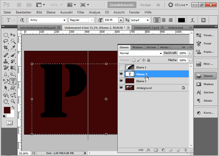Delete layer using the trash icon
219x156 pixels.
click(x=185, y=150)
